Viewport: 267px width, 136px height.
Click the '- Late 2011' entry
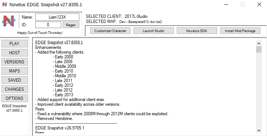63,81
